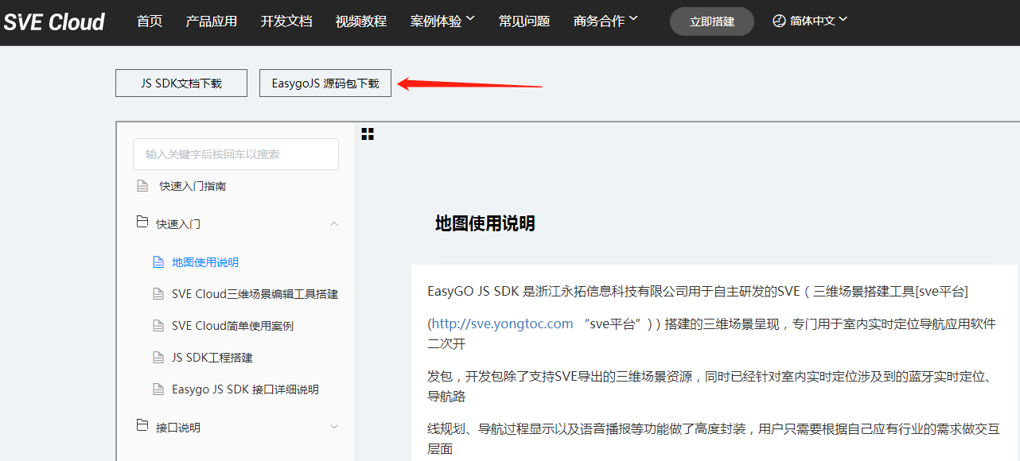This screenshot has width=1020, height=461.
Task: Click the SVE Cloud logo
Action: point(53,21)
